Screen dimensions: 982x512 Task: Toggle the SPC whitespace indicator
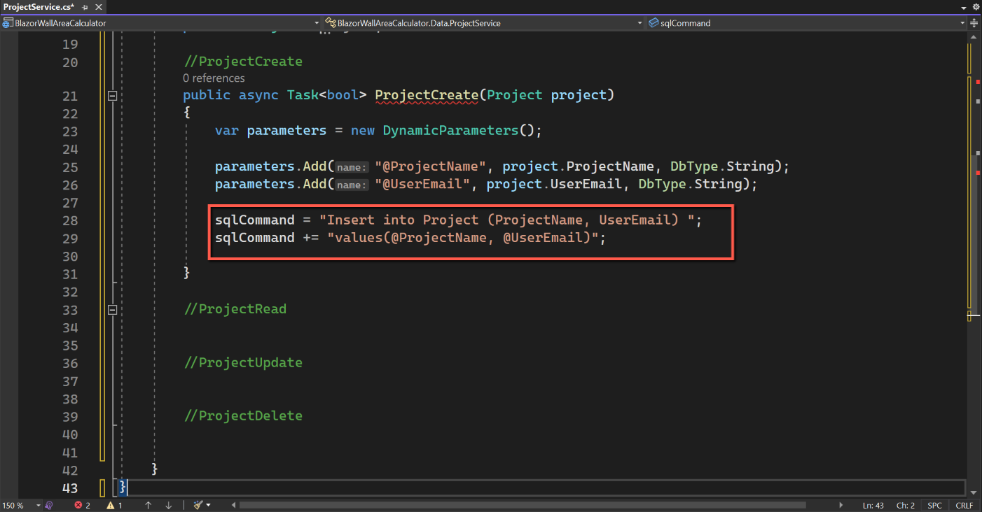[x=935, y=505]
